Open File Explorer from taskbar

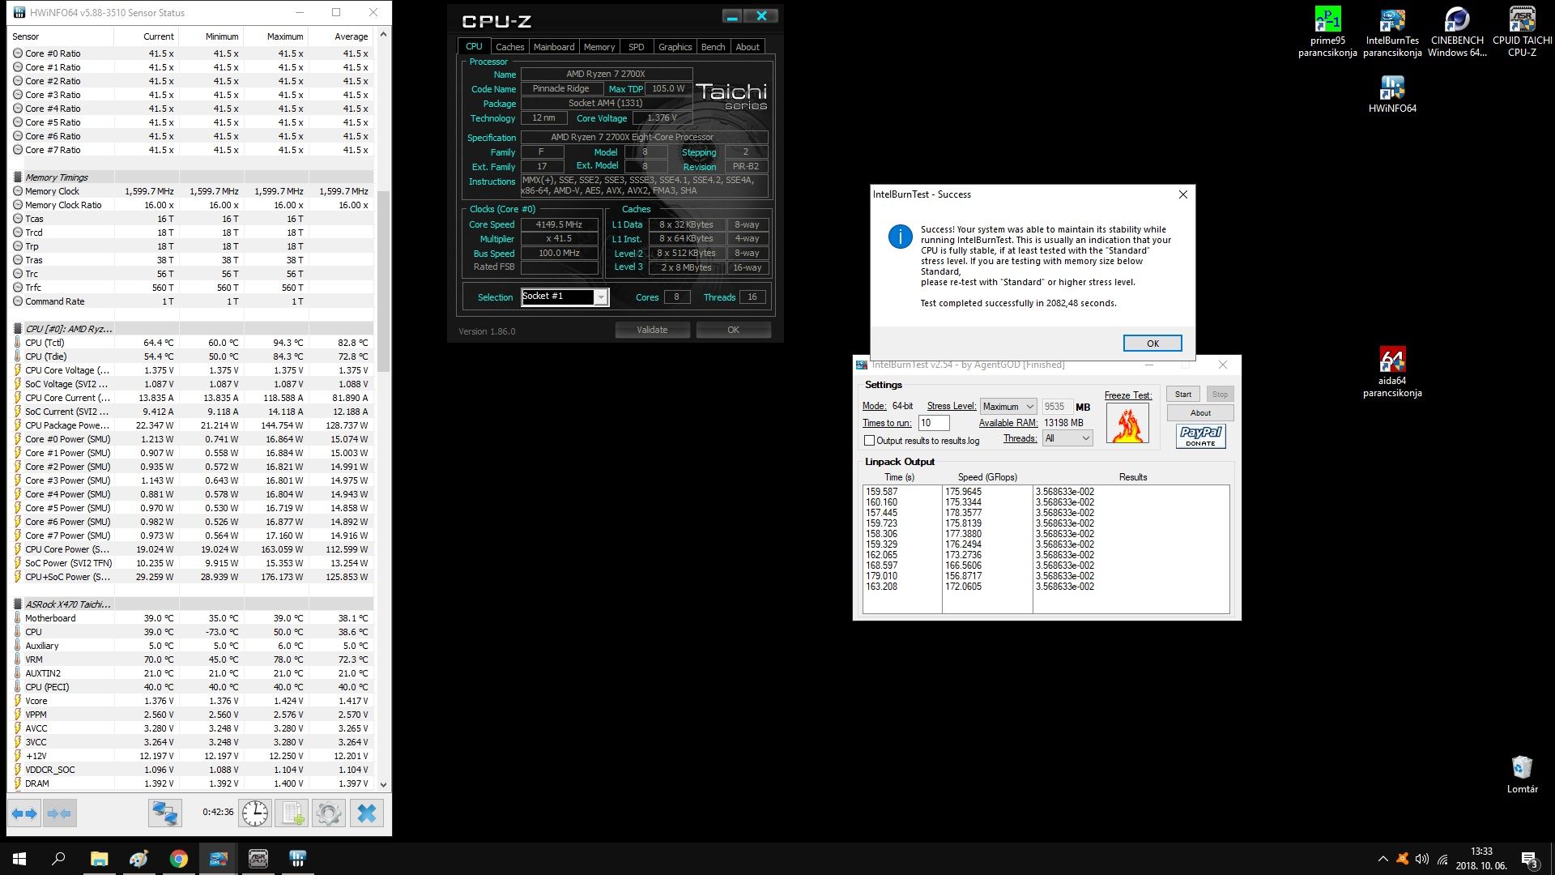pyautogui.click(x=99, y=859)
